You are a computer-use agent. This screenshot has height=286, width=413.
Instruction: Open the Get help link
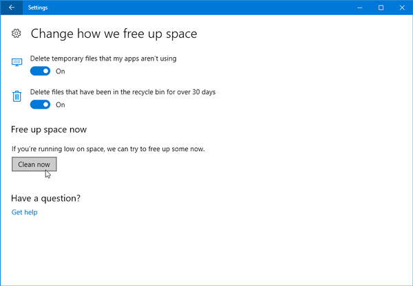pos(25,212)
